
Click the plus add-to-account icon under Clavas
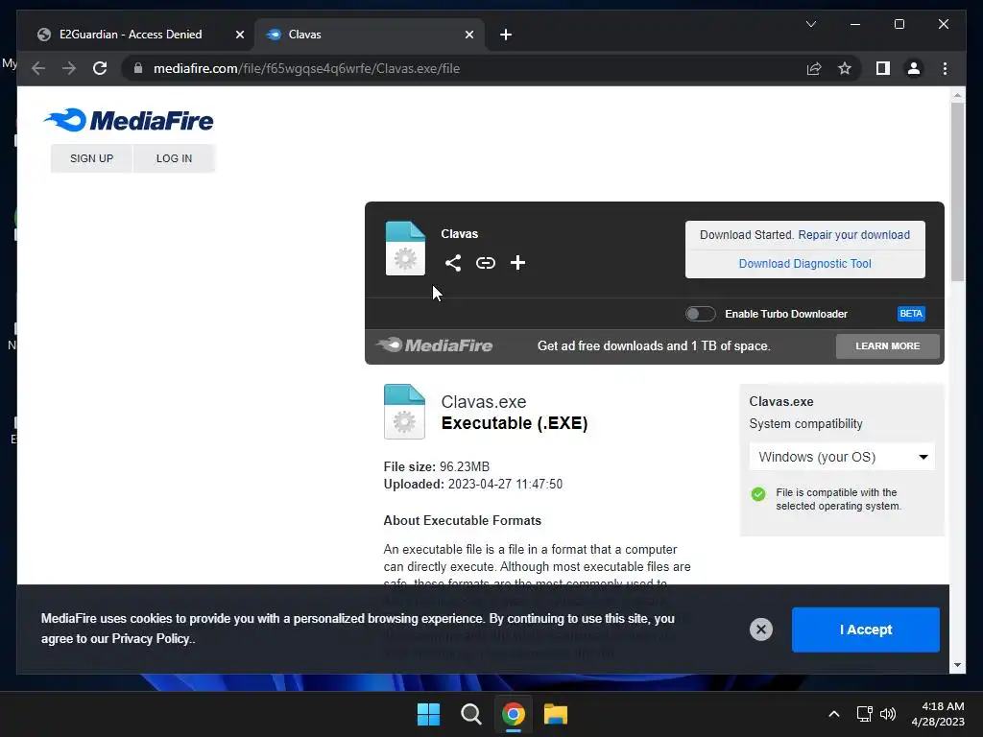[x=517, y=263]
